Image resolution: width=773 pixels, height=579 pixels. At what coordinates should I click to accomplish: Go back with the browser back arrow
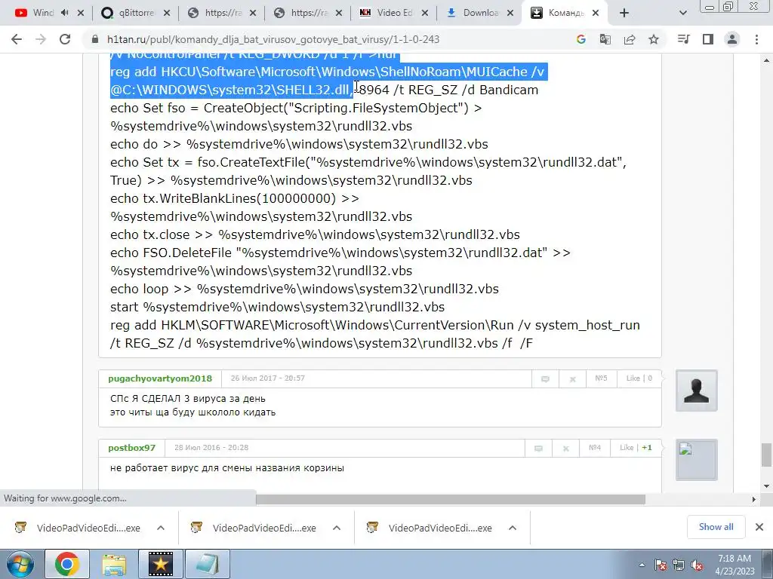tap(17, 39)
